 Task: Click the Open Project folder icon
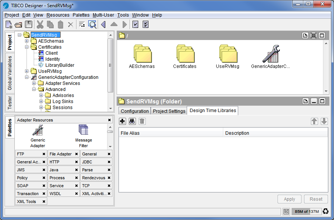click(x=19, y=25)
